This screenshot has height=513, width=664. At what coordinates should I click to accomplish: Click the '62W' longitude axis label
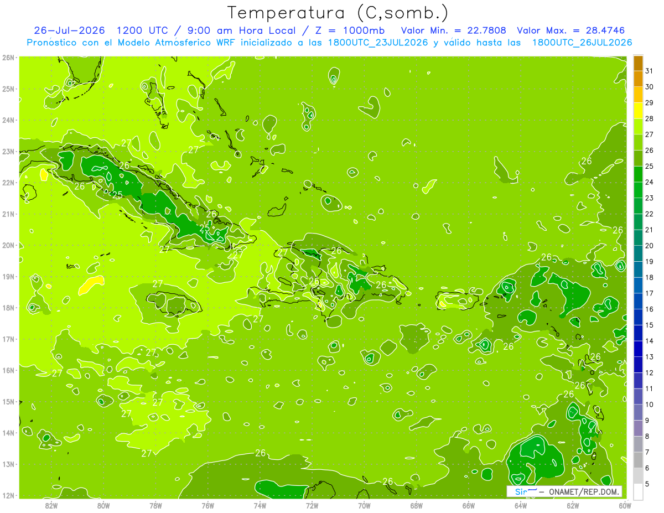click(573, 505)
